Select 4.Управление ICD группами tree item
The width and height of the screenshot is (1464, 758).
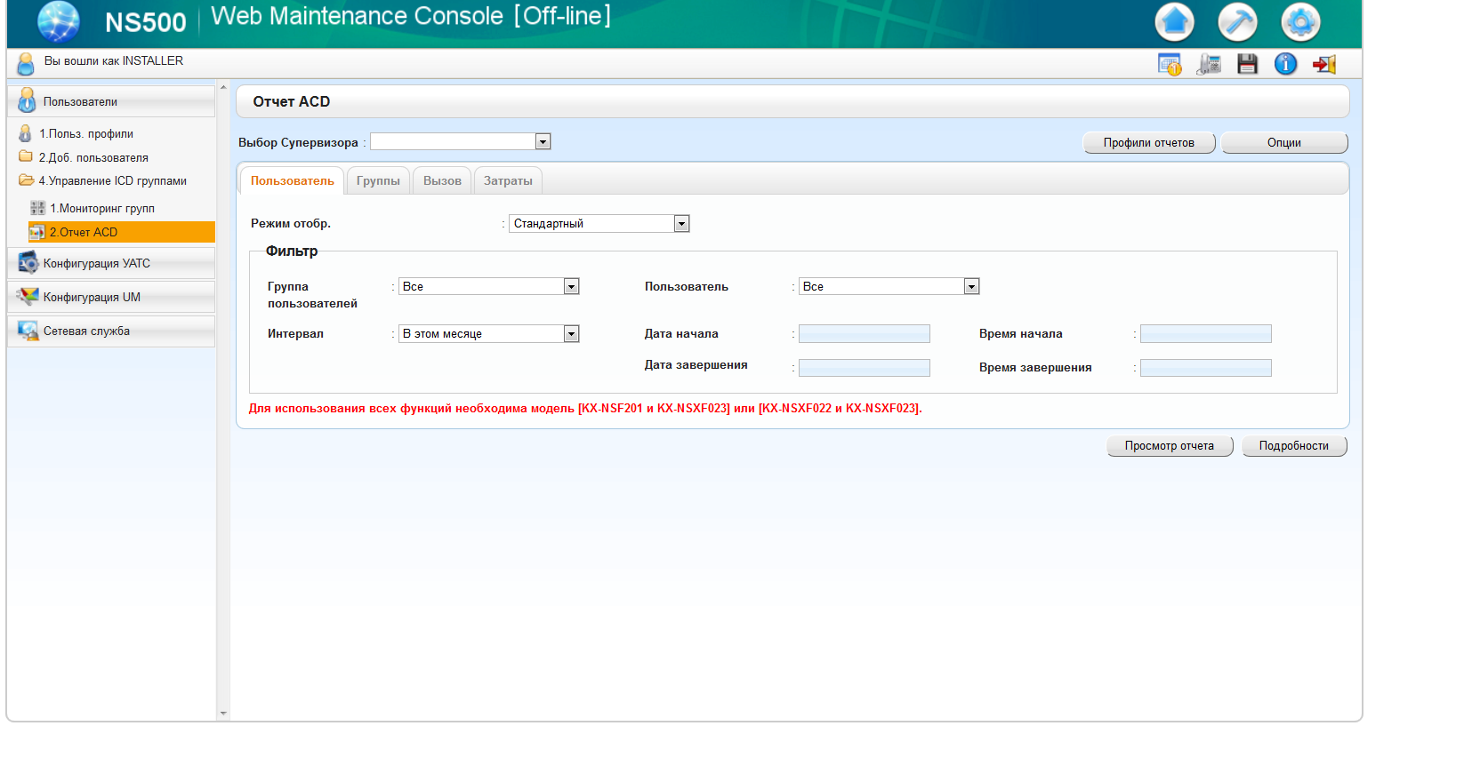(x=113, y=181)
